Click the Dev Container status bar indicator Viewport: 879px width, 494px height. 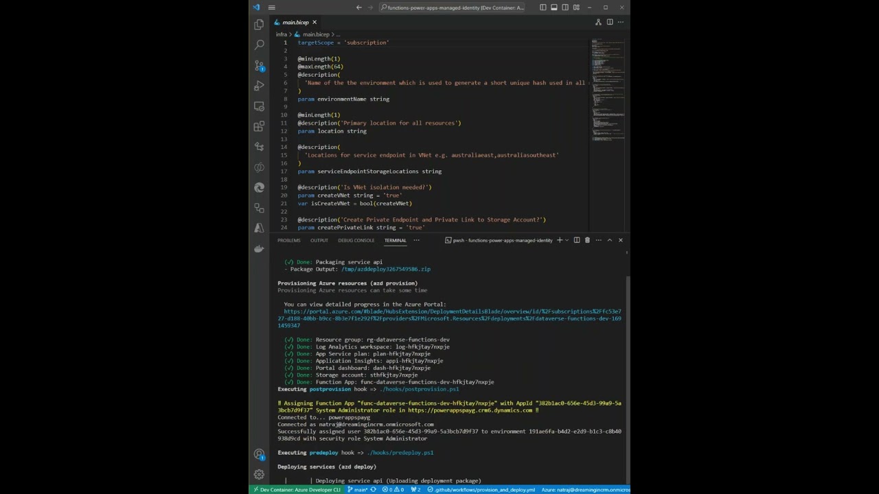296,490
